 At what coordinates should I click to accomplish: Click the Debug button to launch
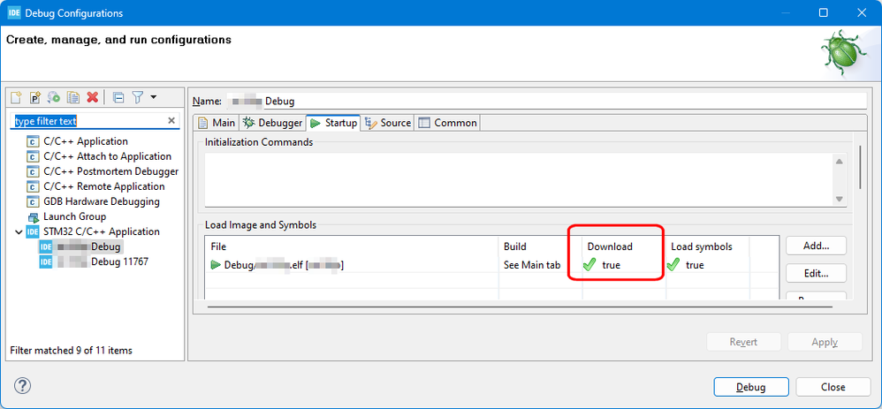click(x=751, y=387)
